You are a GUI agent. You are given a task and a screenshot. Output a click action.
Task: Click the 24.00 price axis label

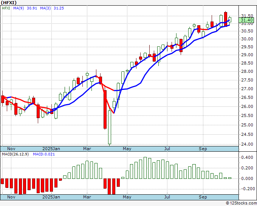point(247,144)
